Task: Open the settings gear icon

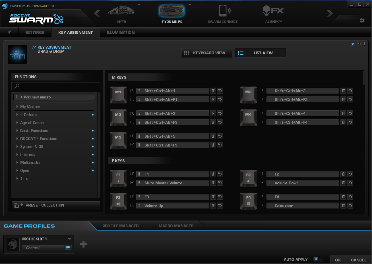Action: click(x=362, y=20)
